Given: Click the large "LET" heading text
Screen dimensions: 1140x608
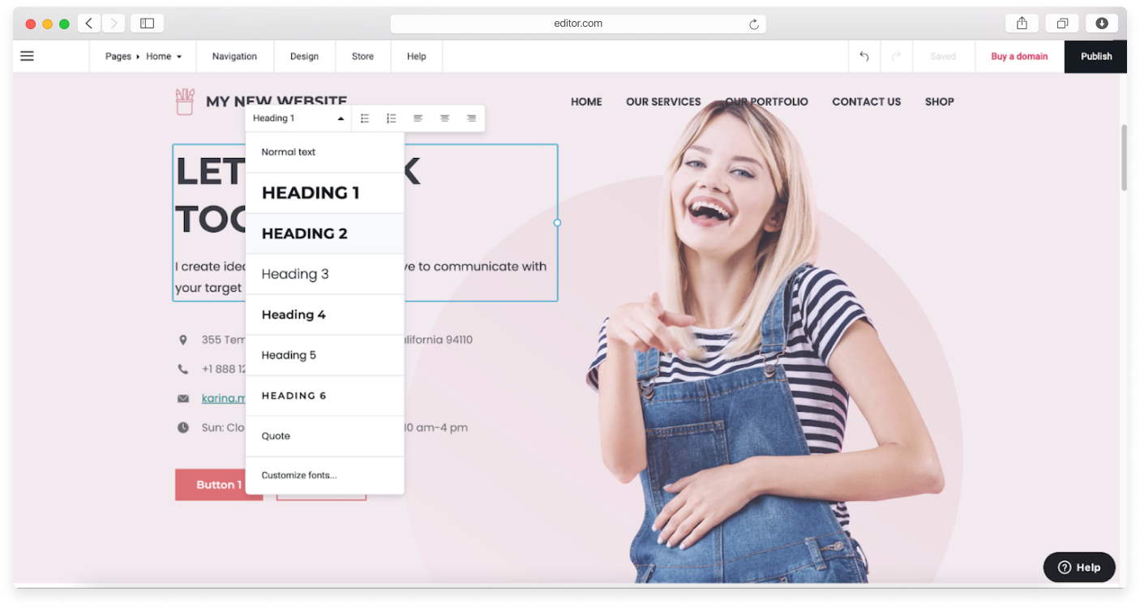Looking at the screenshot, I should click(x=210, y=172).
